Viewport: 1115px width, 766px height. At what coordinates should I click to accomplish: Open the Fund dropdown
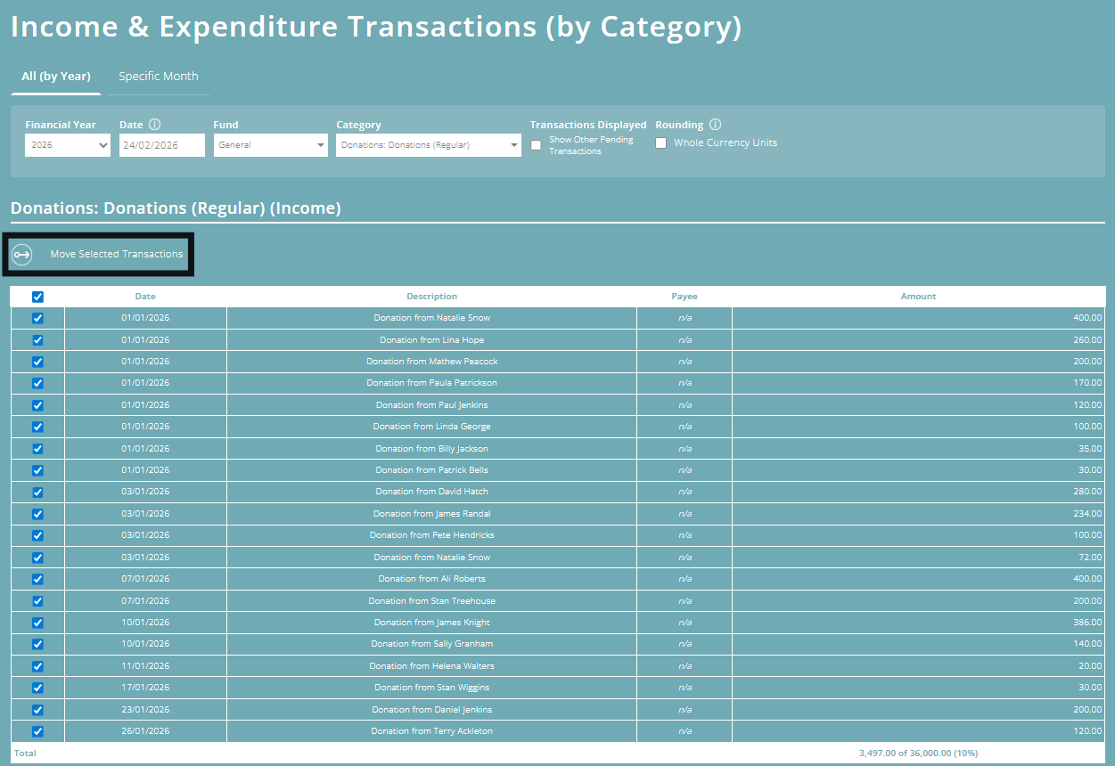coord(270,144)
